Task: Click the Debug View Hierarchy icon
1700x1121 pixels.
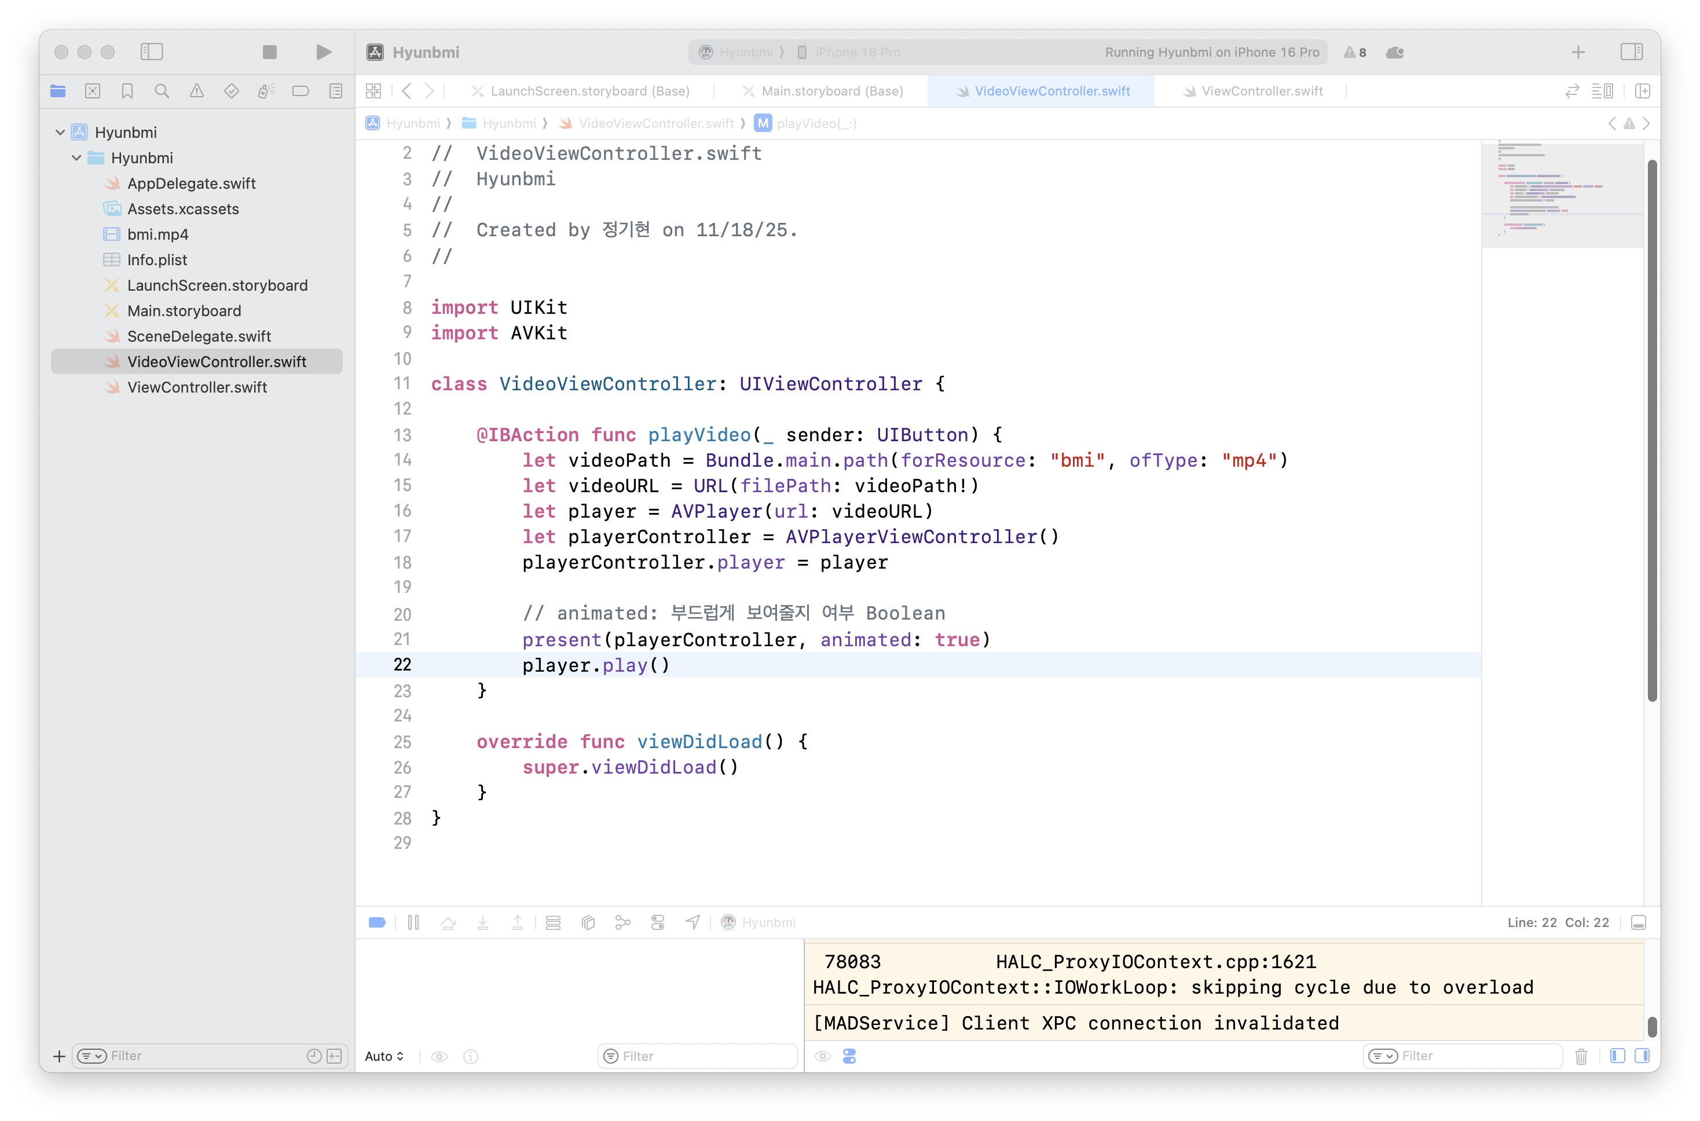Action: (x=588, y=922)
